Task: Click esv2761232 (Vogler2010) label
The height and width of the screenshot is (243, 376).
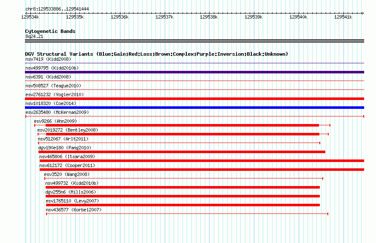Action: (x=54, y=94)
